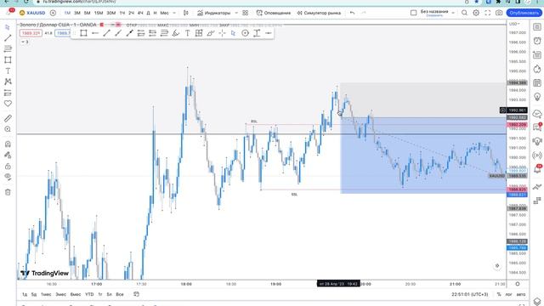Select the text tool in the favorites toolbar

pos(187,33)
